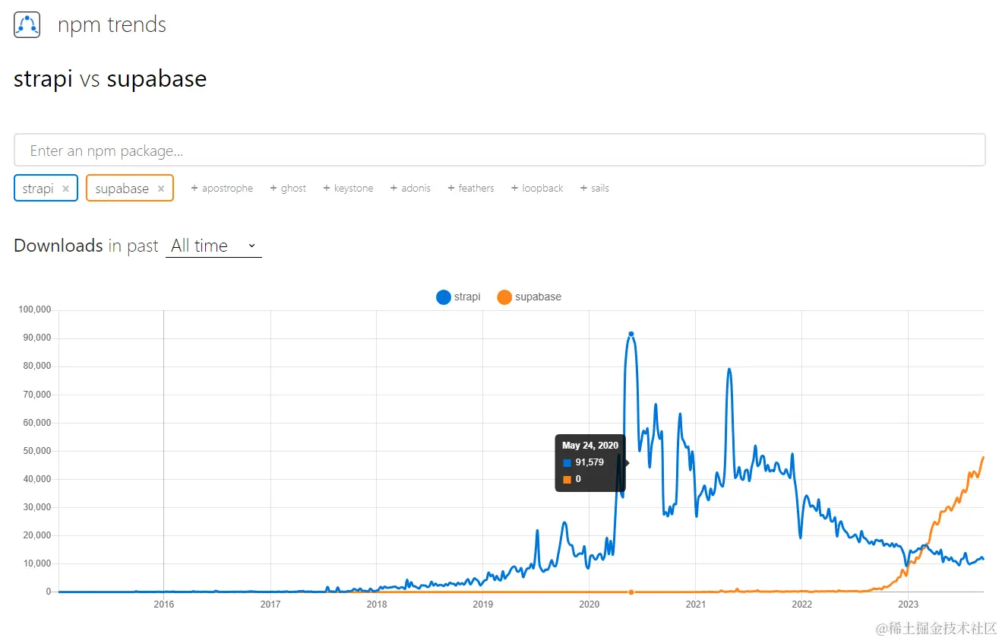Remove the supabase package tag
The width and height of the screenshot is (1002, 641).
pos(161,189)
